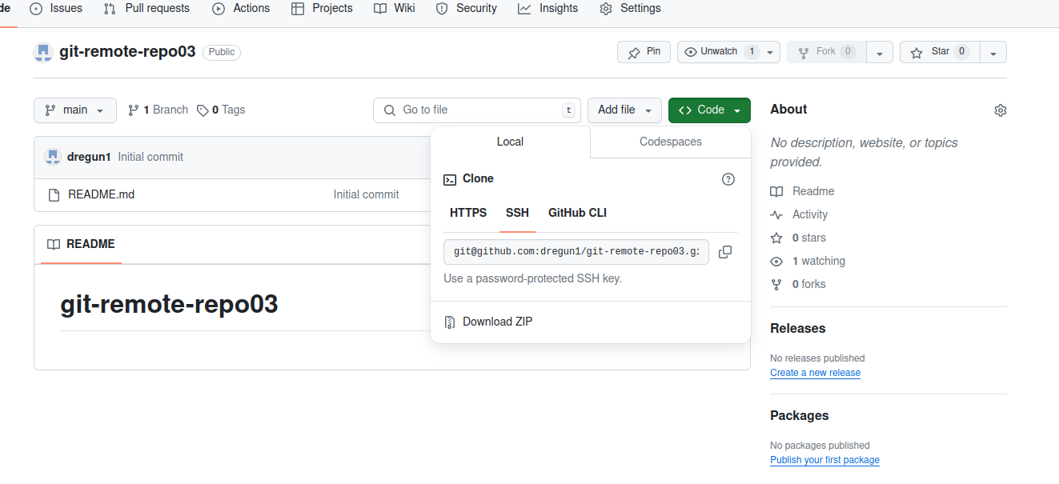The width and height of the screenshot is (1059, 484).
Task: Click the No description provided text
Action: (x=864, y=152)
